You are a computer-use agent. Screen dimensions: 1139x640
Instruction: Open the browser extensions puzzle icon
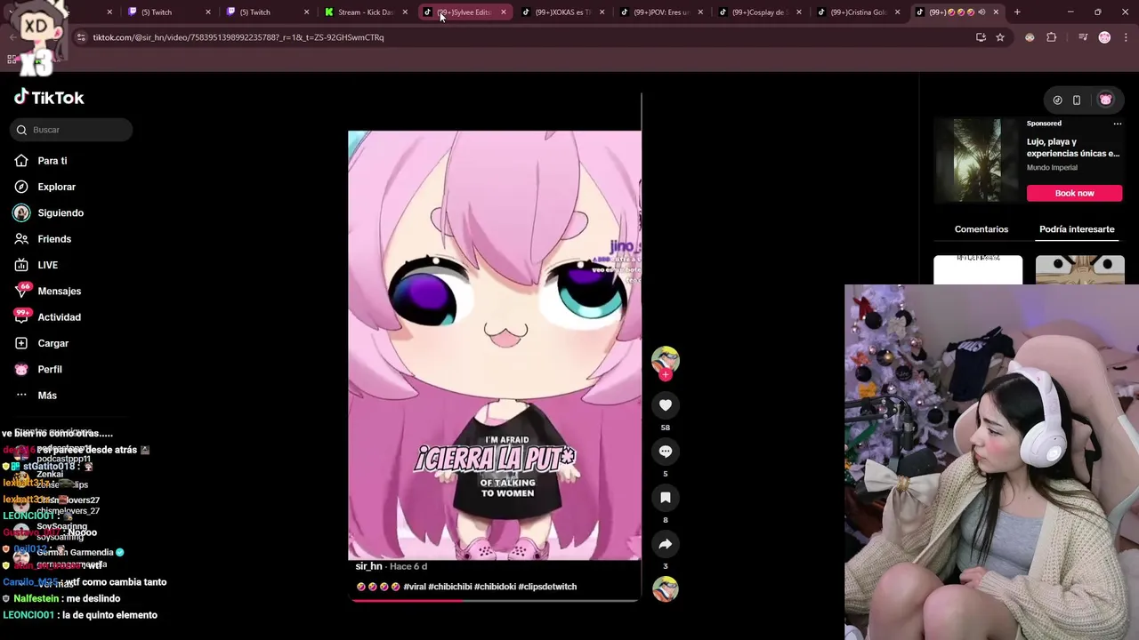[x=1051, y=37]
